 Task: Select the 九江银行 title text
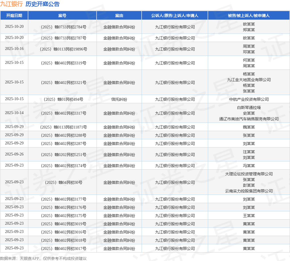click(11, 4)
